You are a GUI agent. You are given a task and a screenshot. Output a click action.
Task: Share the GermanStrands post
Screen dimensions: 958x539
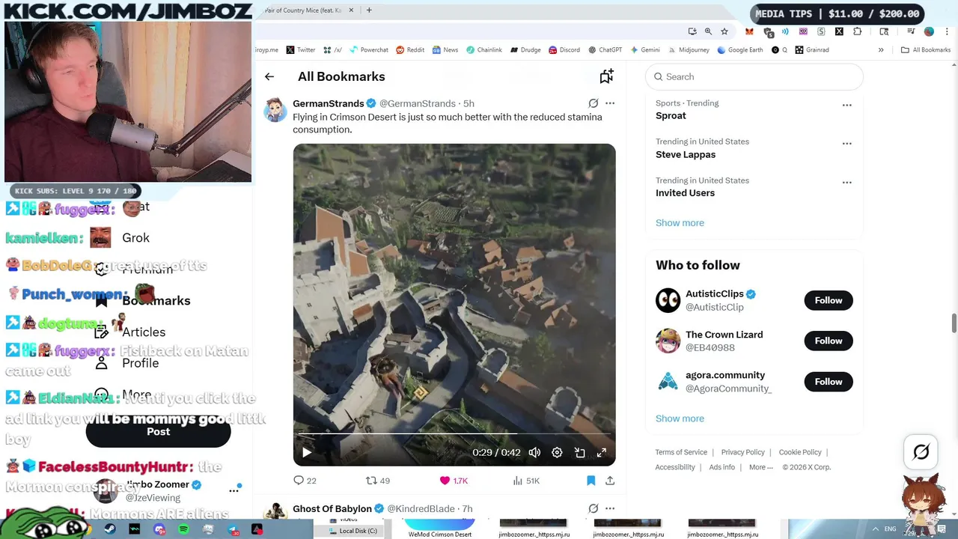click(x=610, y=481)
